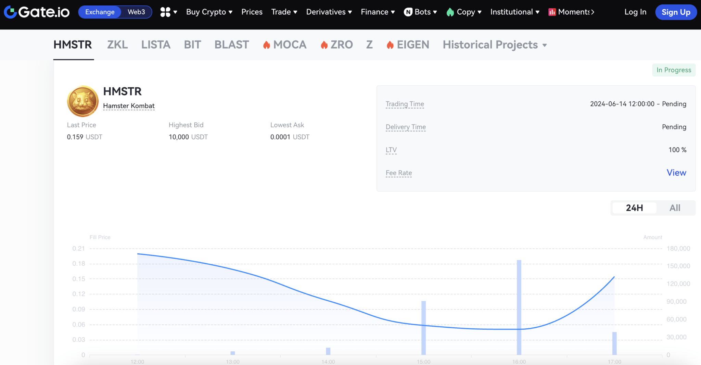Click the Gate.io logo icon
This screenshot has width=701, height=365.
[11, 12]
